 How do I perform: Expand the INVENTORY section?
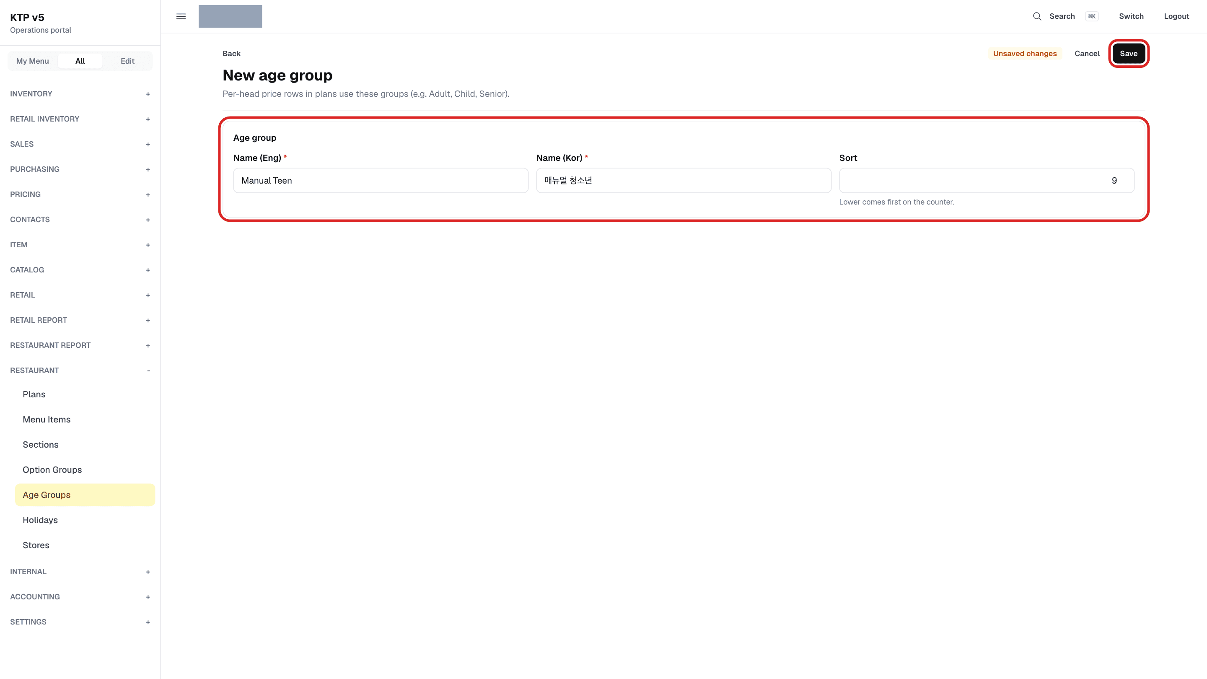pyautogui.click(x=80, y=94)
